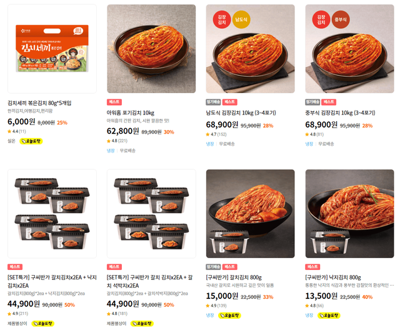The image size is (400, 330).
Task: Click the 정기배송 badge on 갈치김치 800g
Action: pos(213,267)
